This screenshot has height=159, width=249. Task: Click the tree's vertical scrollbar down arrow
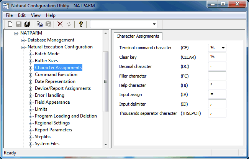pyautogui.click(x=106, y=144)
